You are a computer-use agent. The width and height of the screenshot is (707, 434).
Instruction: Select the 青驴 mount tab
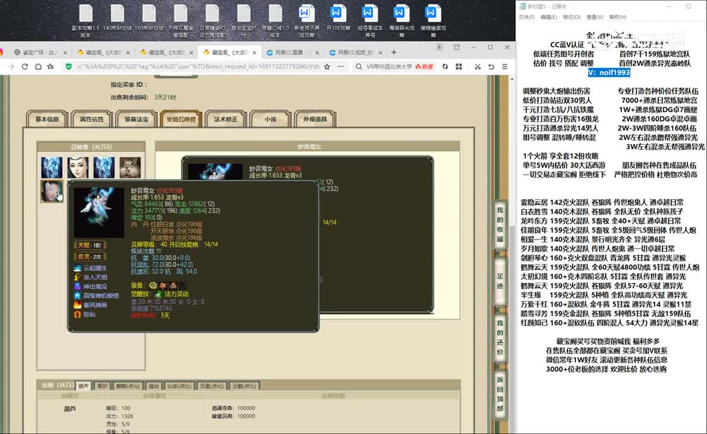point(103,386)
